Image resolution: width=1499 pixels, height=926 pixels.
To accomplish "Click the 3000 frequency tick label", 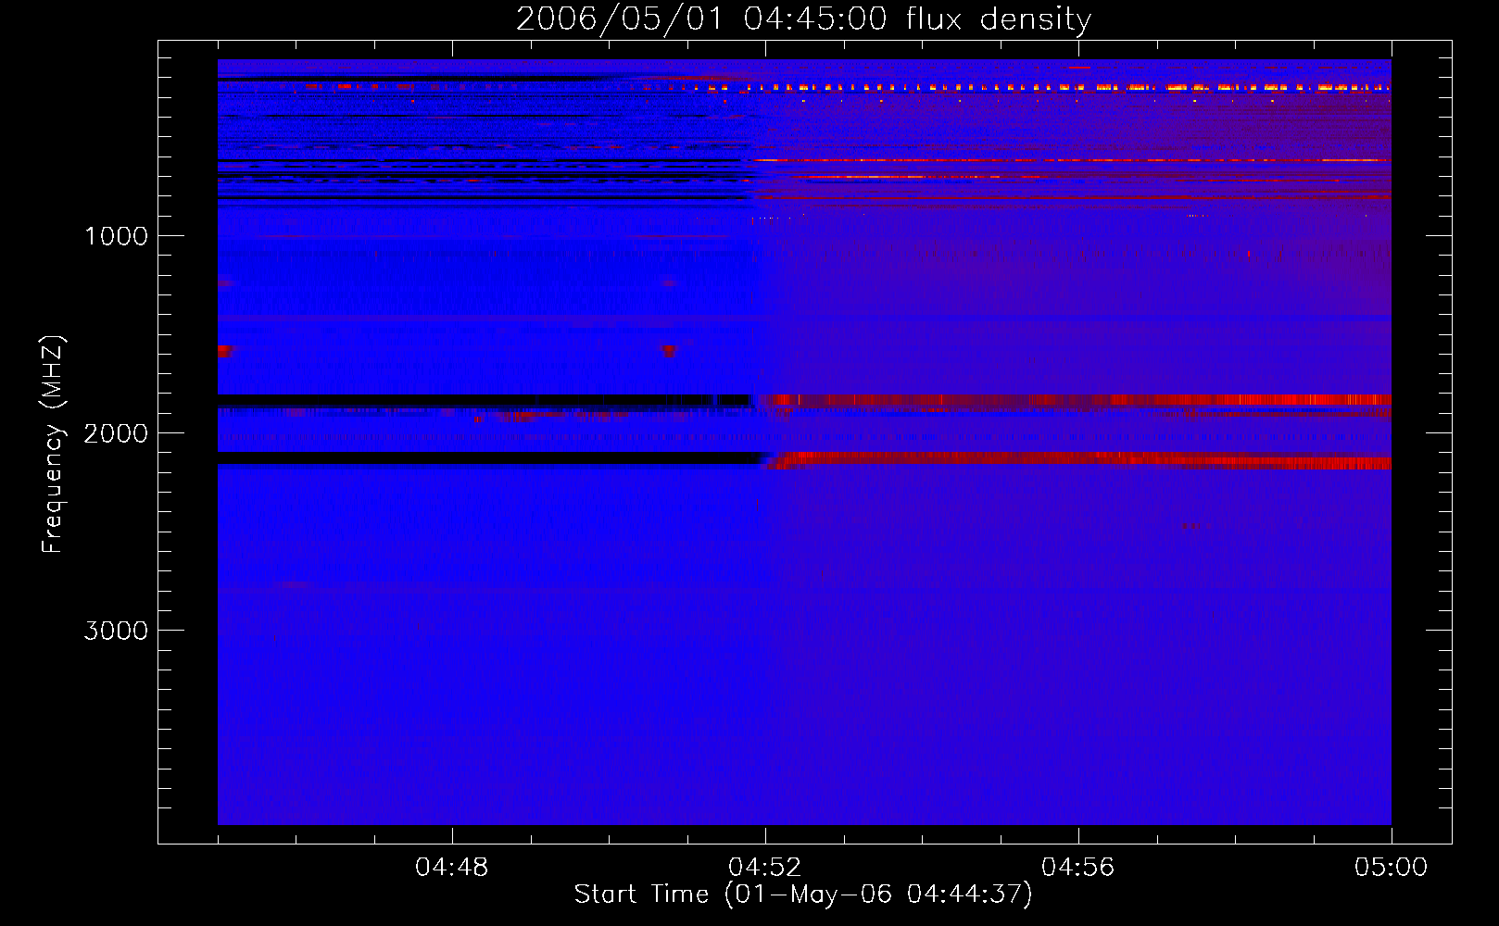I will pos(116,631).
